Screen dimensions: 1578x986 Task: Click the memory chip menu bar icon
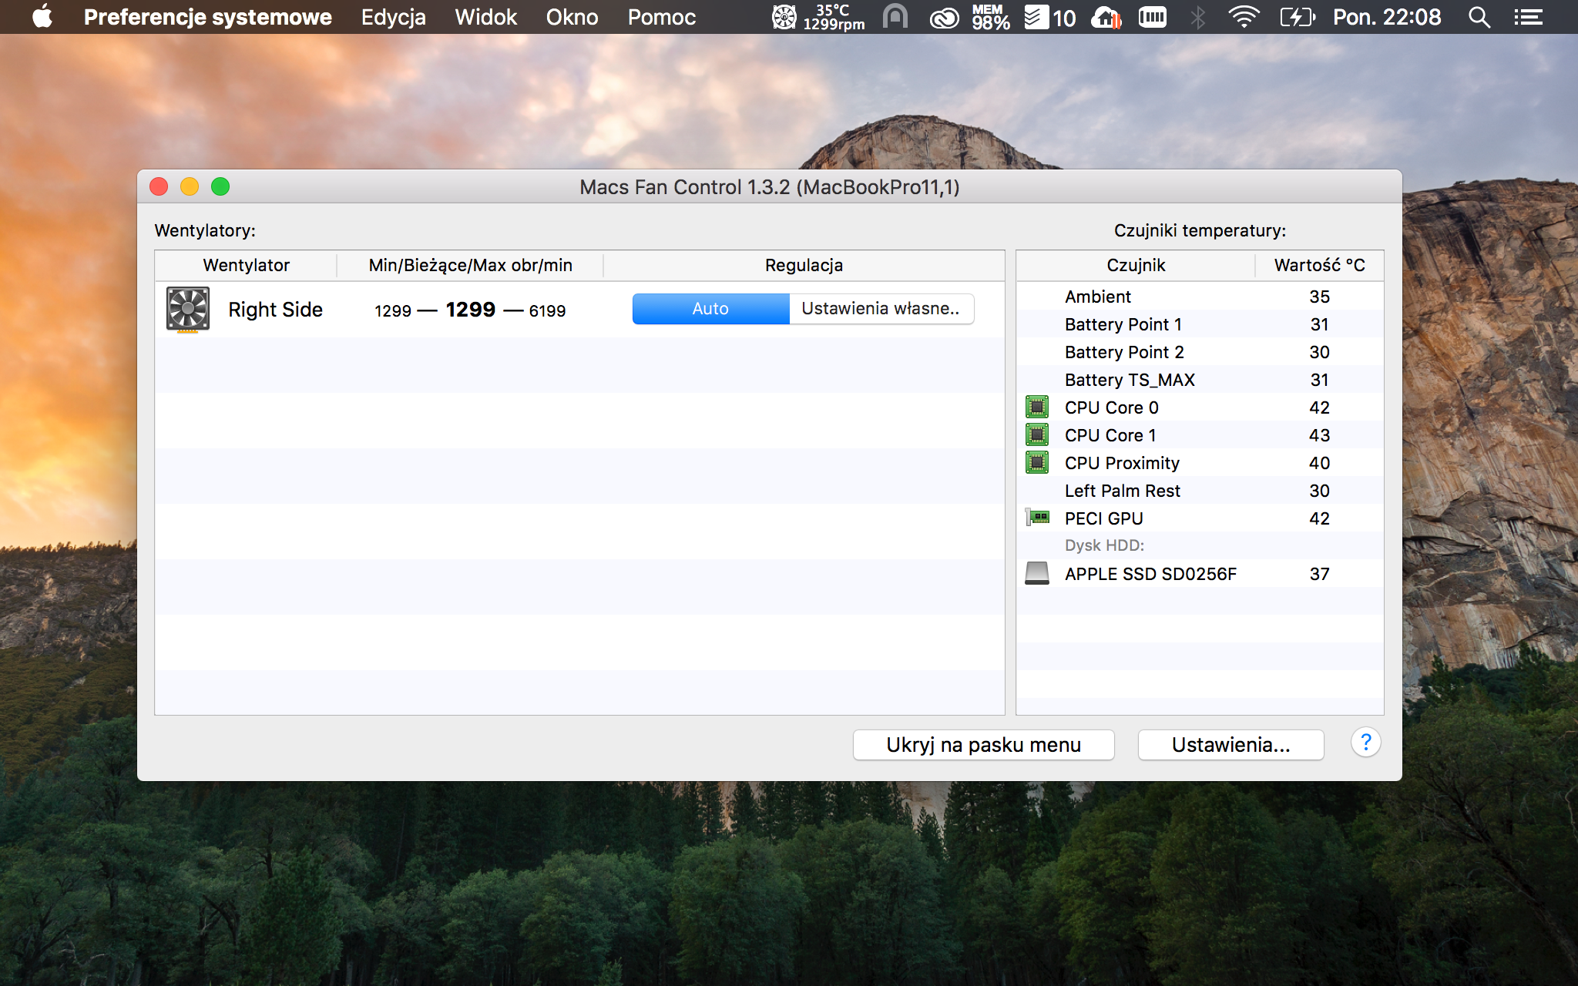(x=1153, y=17)
